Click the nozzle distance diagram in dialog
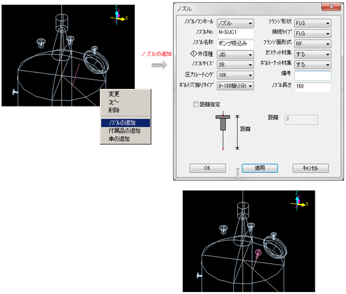346x294 pixels. coord(224,131)
